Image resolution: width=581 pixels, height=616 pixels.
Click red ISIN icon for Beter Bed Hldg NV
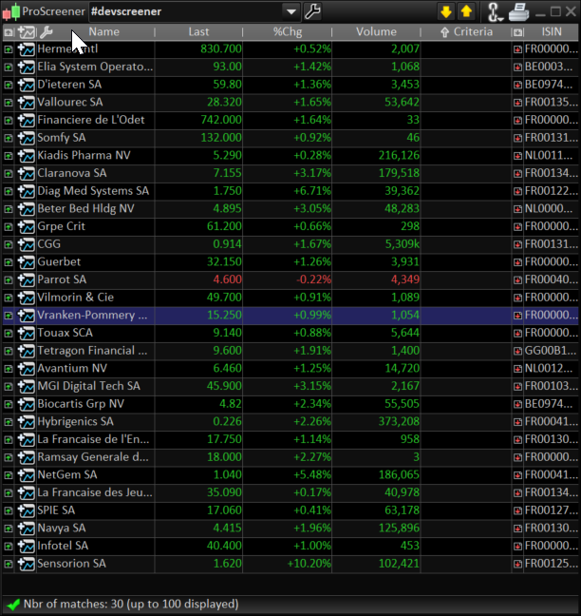[517, 209]
